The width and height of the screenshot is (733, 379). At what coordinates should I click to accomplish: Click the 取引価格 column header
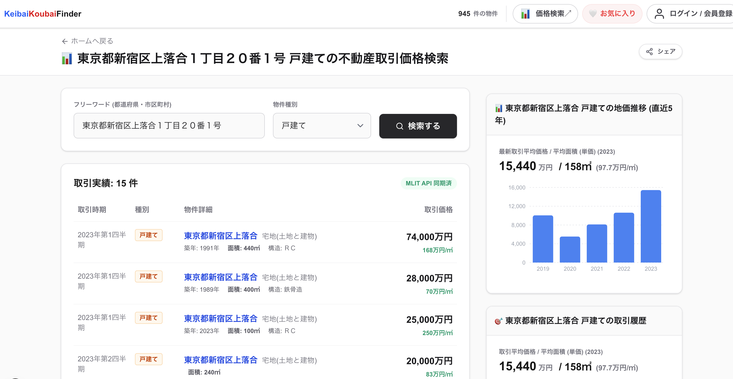coord(438,209)
